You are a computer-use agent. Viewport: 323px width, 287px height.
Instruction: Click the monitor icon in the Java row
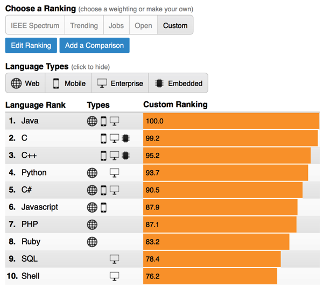pos(114,121)
